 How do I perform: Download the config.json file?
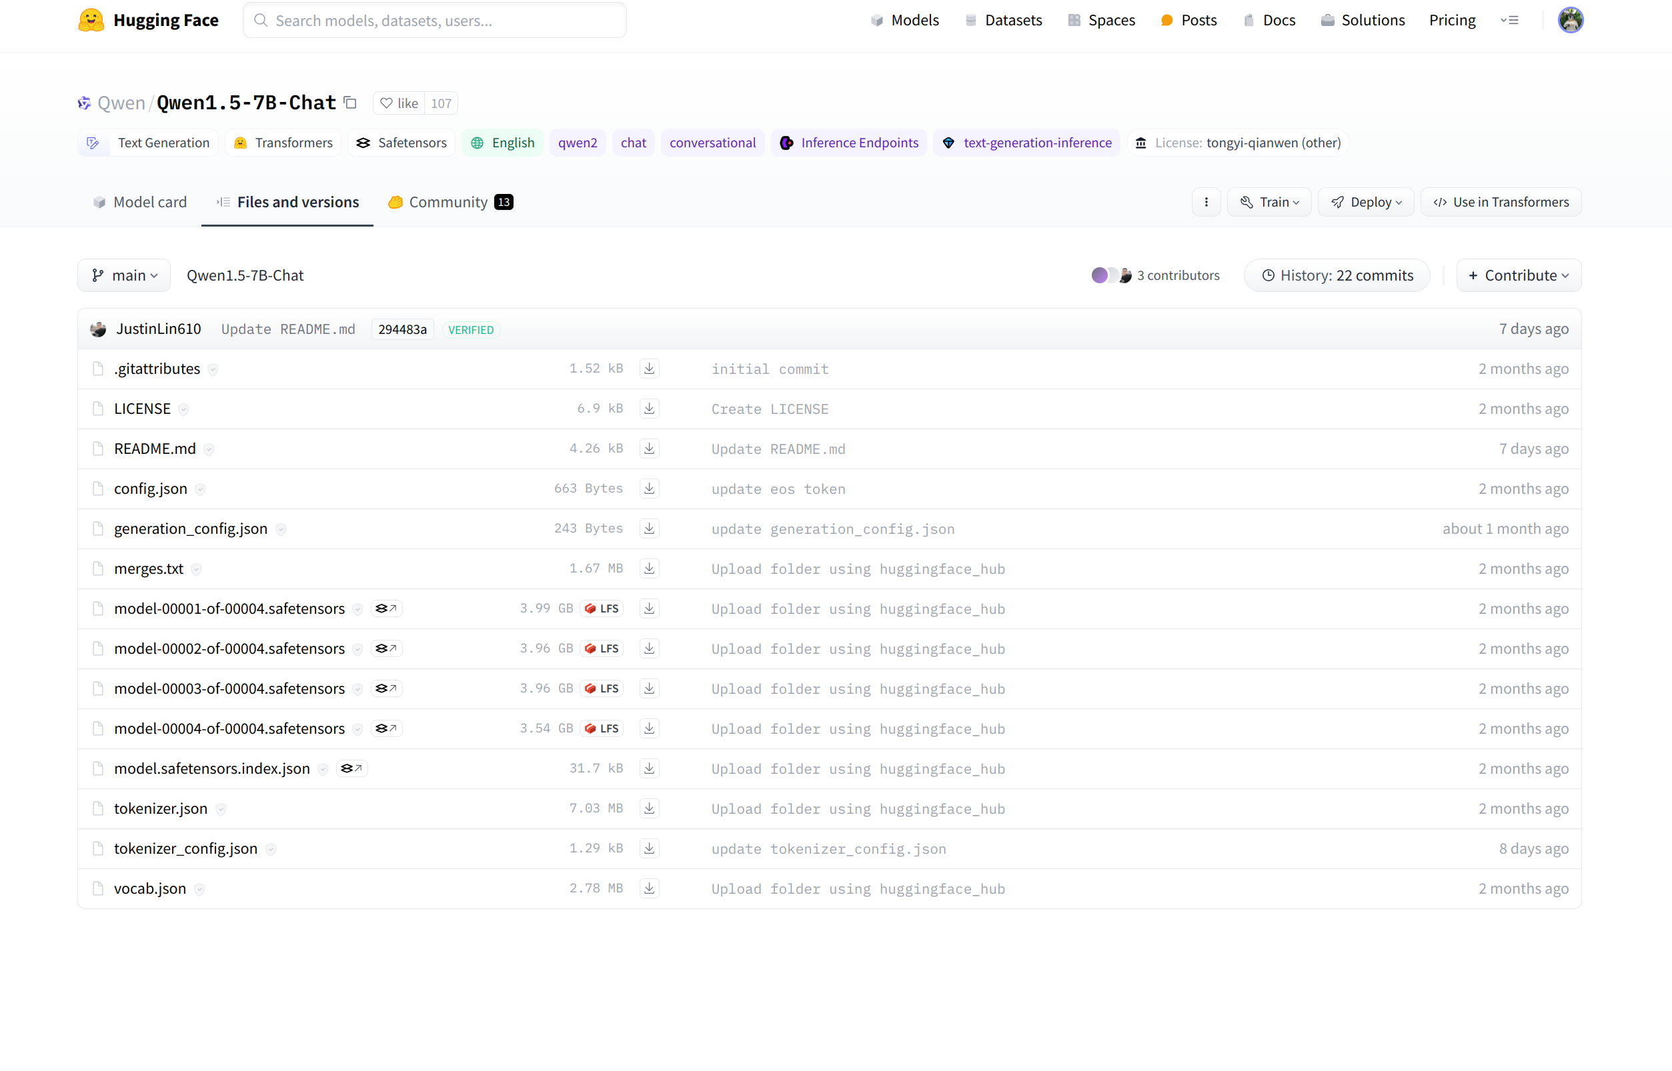click(x=648, y=489)
